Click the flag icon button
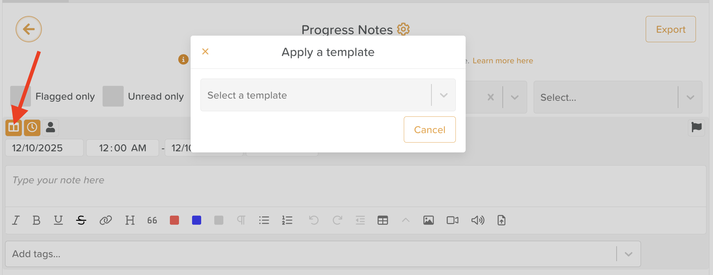The image size is (713, 275). click(696, 128)
